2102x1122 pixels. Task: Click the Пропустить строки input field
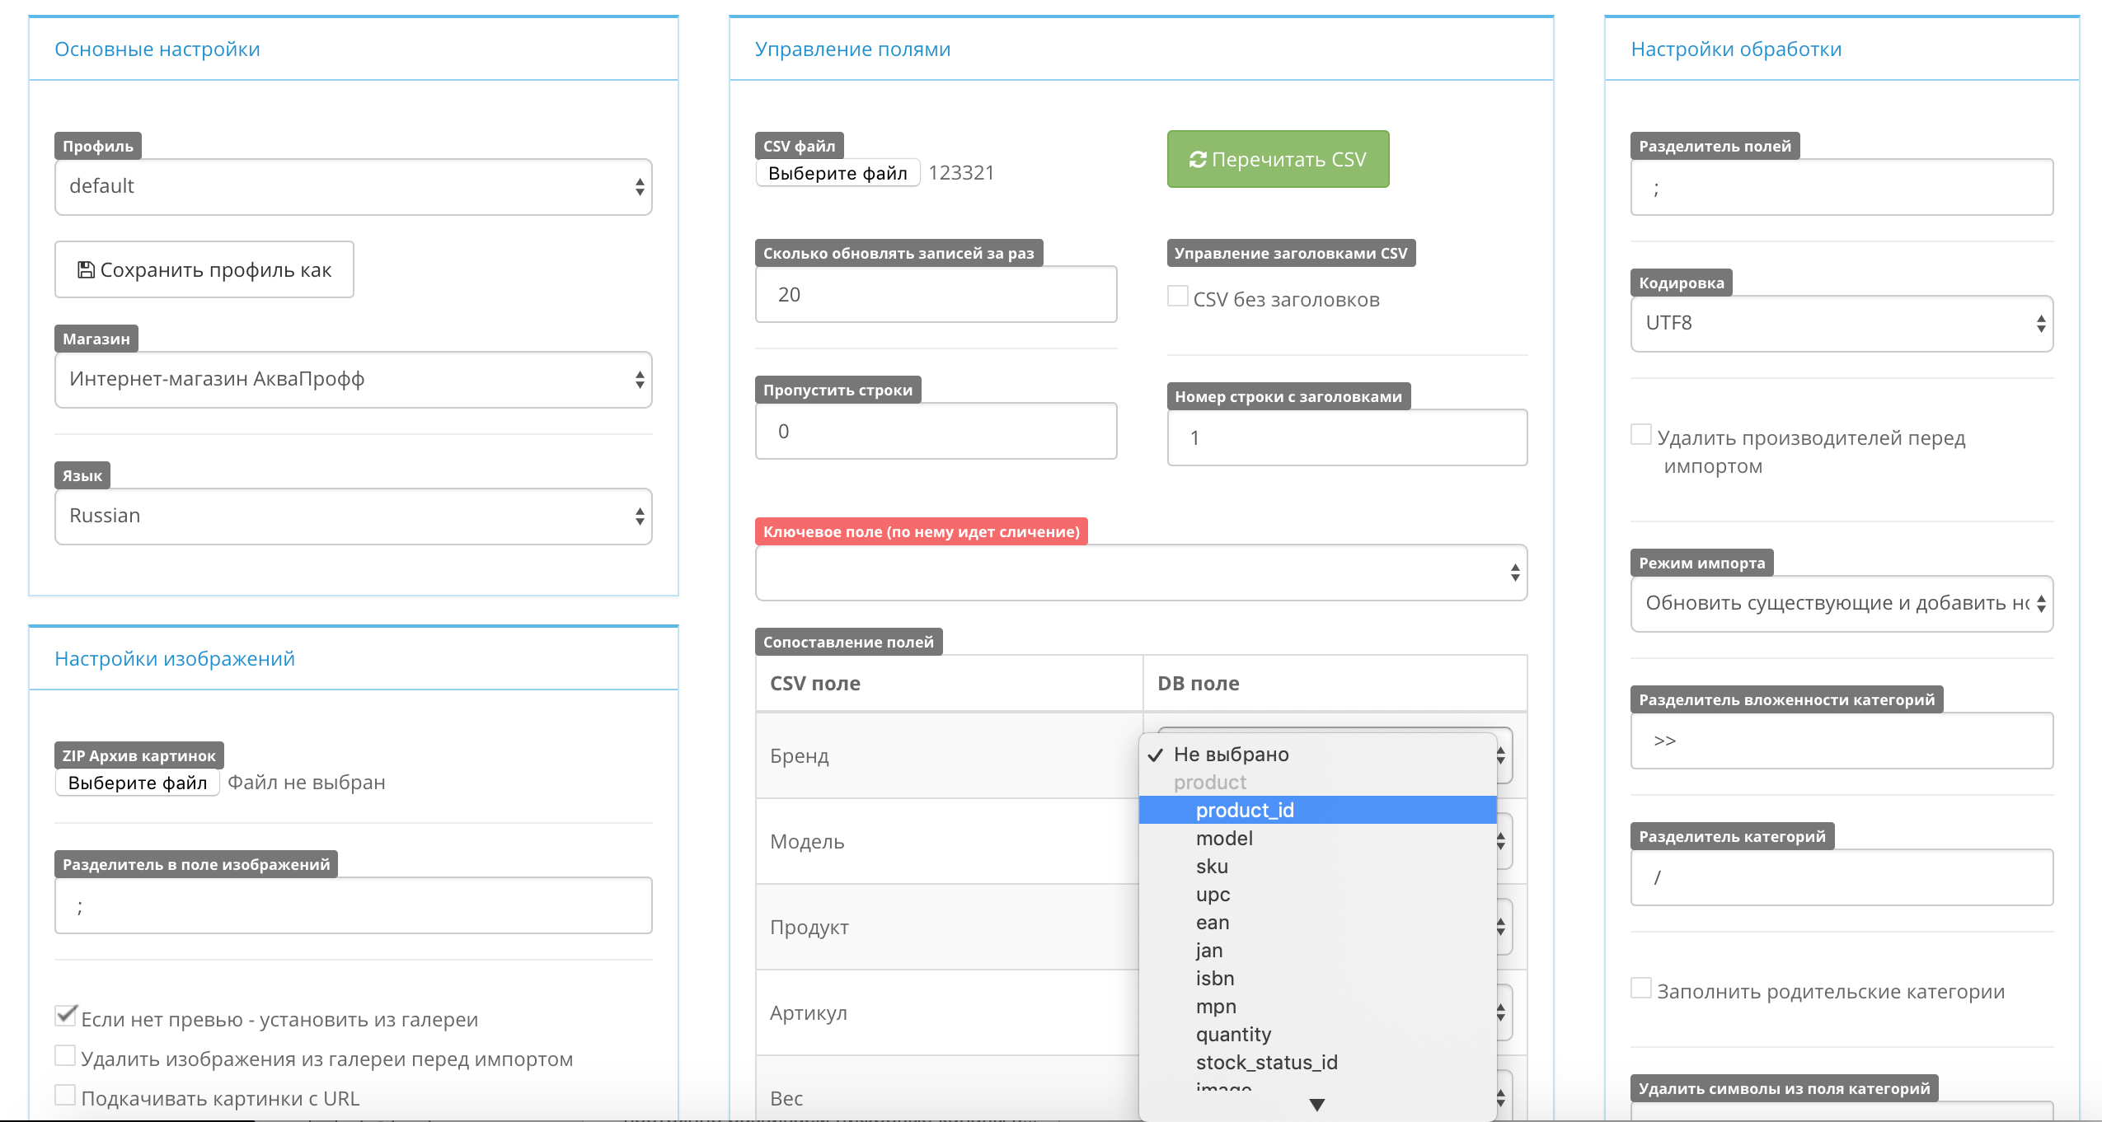(936, 431)
